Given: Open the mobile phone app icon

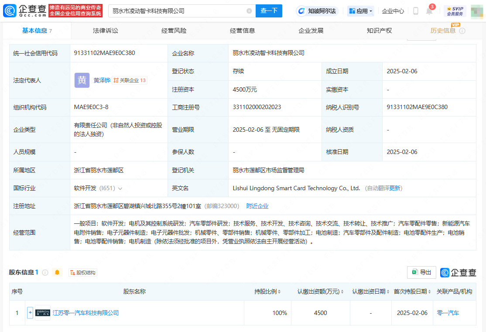Looking at the screenshot, I should pyautogui.click(x=416, y=11).
